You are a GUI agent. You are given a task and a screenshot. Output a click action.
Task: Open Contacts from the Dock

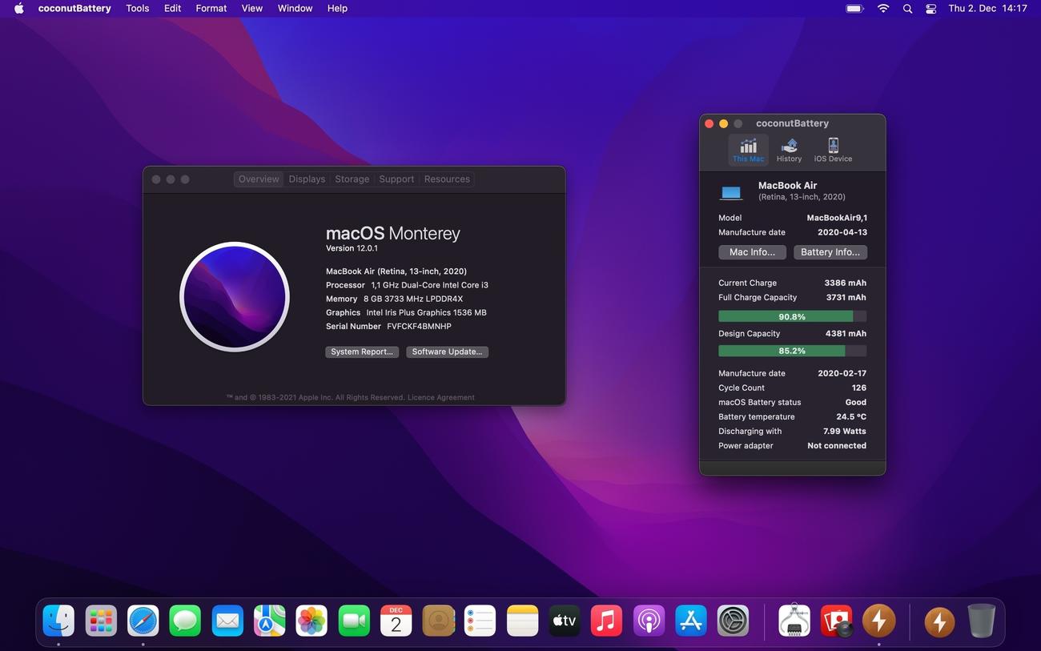coord(438,621)
